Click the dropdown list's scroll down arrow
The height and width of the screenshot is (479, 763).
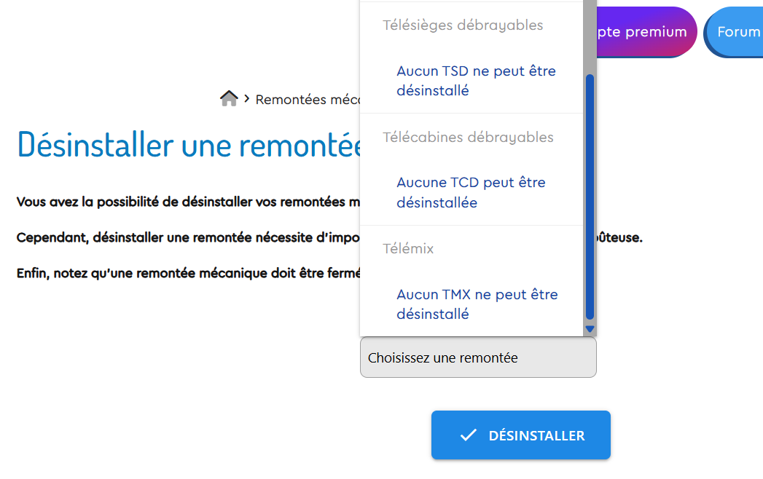tap(590, 329)
